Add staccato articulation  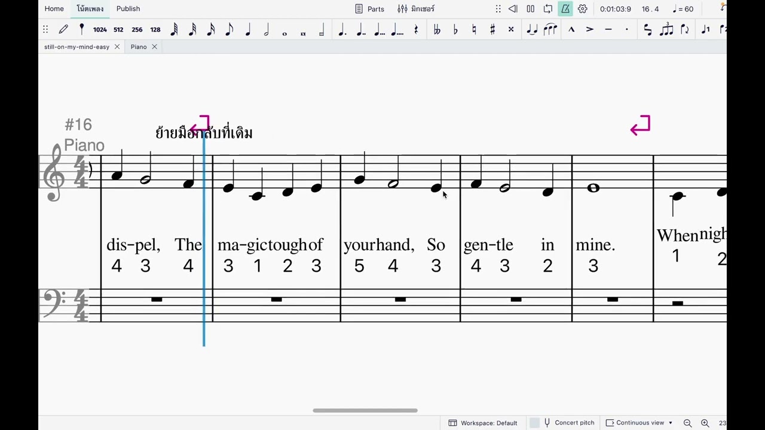pos(627,29)
